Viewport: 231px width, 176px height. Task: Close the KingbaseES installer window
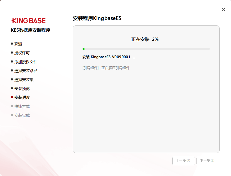(x=223, y=9)
